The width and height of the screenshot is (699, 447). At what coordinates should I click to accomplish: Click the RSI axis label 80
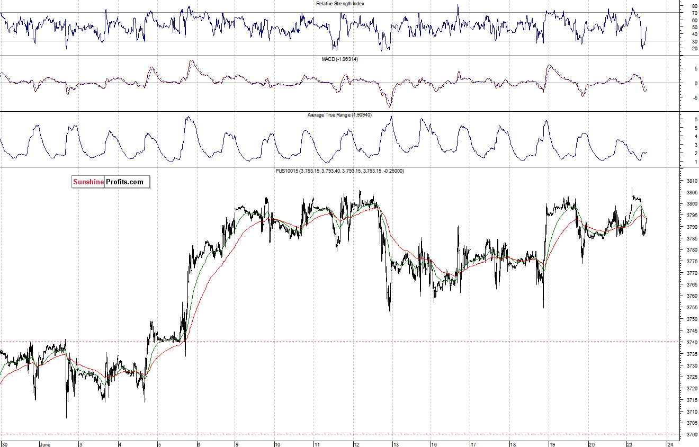coord(694,6)
